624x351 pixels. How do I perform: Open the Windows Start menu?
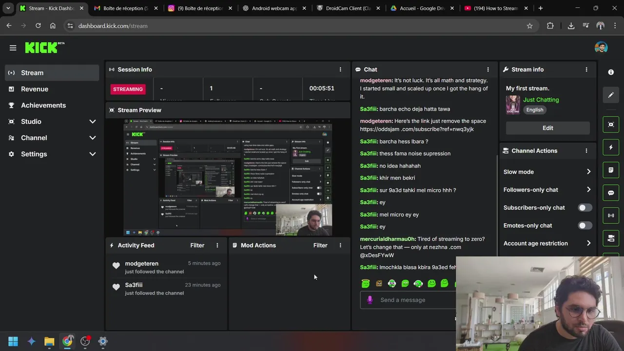coord(13,341)
